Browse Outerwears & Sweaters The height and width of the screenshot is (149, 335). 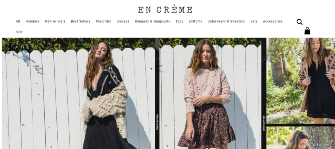226,21
